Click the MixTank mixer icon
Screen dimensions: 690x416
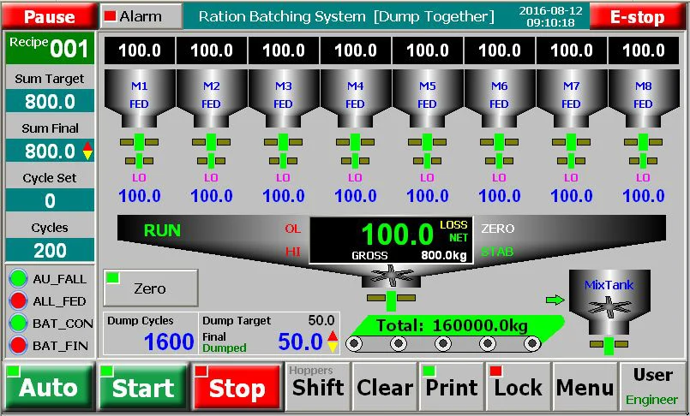click(608, 305)
